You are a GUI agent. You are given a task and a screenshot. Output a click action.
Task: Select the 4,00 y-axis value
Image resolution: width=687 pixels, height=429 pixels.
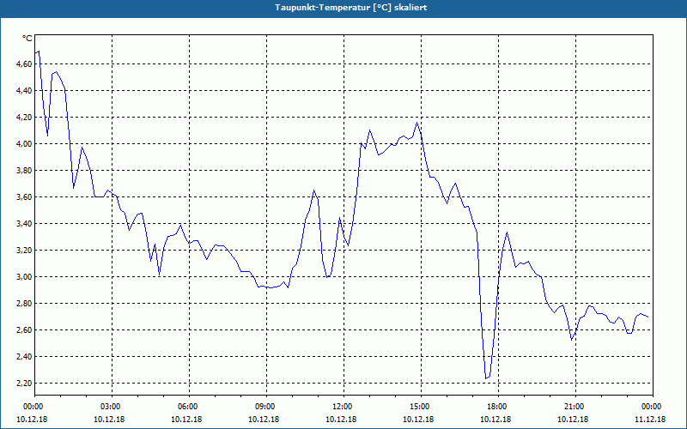24,144
